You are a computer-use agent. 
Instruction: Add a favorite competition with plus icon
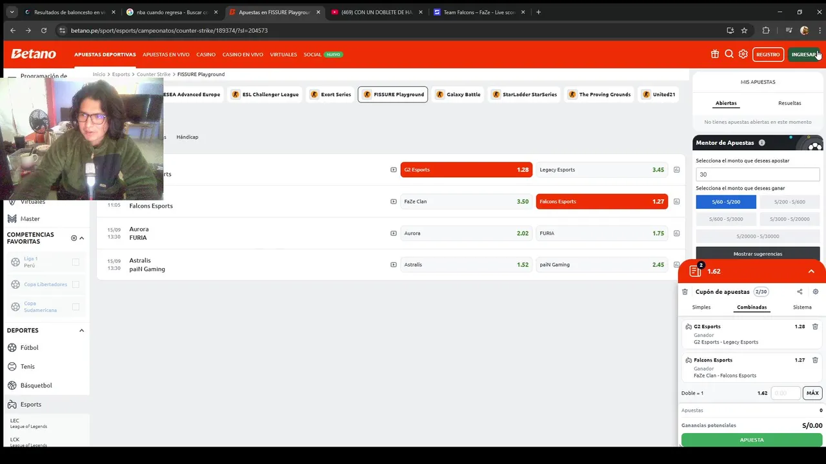74,238
